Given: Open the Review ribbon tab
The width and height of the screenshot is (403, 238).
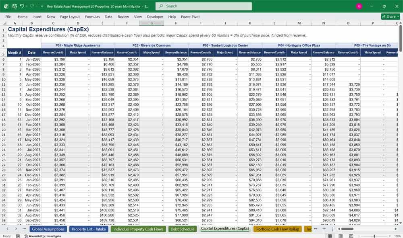Looking at the screenshot, I should [123, 16].
